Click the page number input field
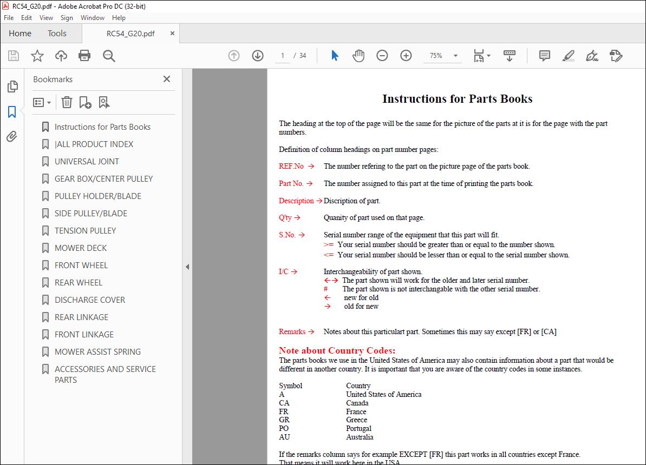 click(283, 56)
